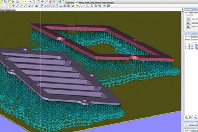Open the yellow folder icon in the upper toolbar
This screenshot has width=198, height=132.
point(22,1)
